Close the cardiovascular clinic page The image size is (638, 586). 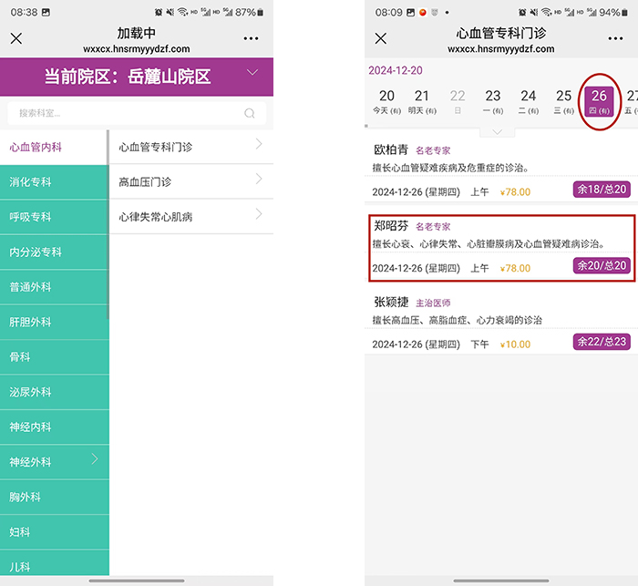381,38
